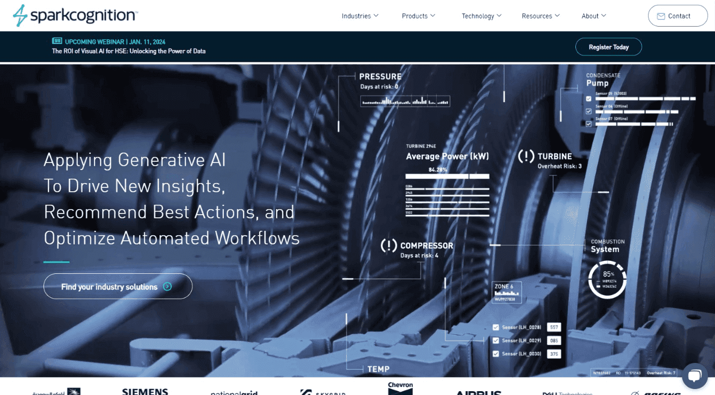The width and height of the screenshot is (715, 395).
Task: Expand the Industries chevron
Action: click(376, 16)
